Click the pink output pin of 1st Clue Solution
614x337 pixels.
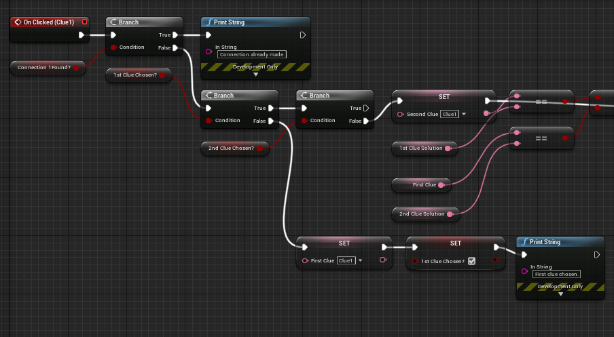[x=448, y=148]
